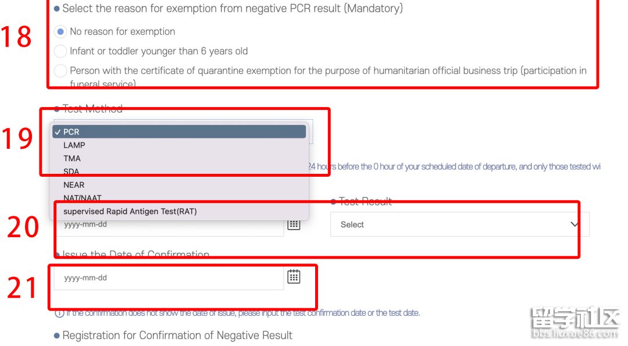Viewport: 628px width, 346px height.
Task: Focus the Issue Date of Confirmation input
Action: 169,278
